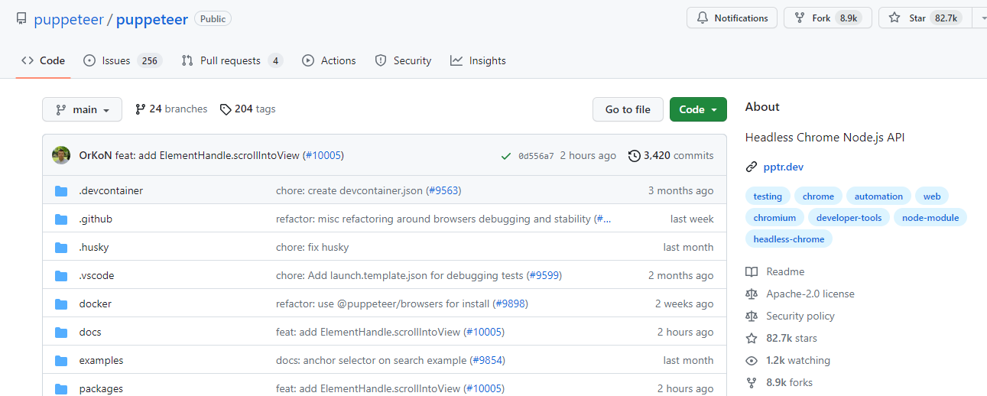
Task: Open the latest commit message ElementHandle.scrollIntoView
Action: click(208, 155)
